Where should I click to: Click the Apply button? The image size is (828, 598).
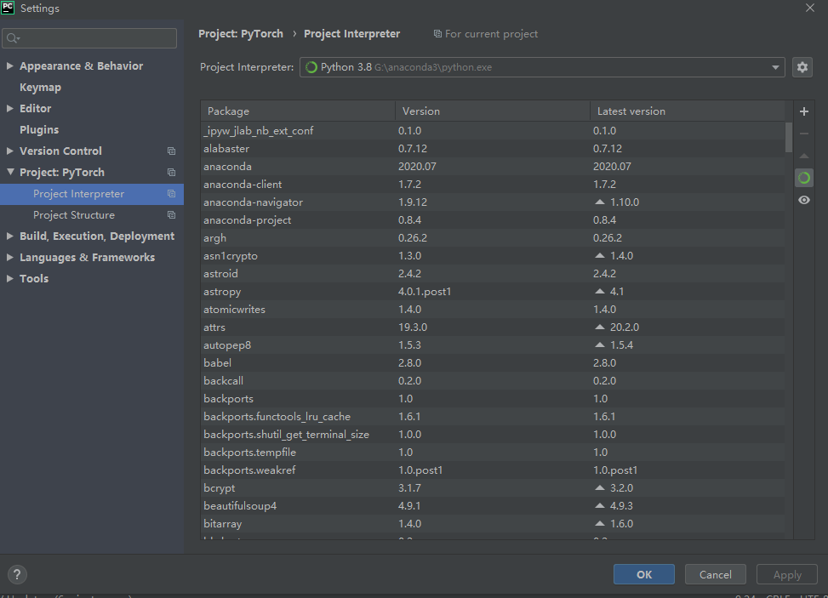point(787,574)
